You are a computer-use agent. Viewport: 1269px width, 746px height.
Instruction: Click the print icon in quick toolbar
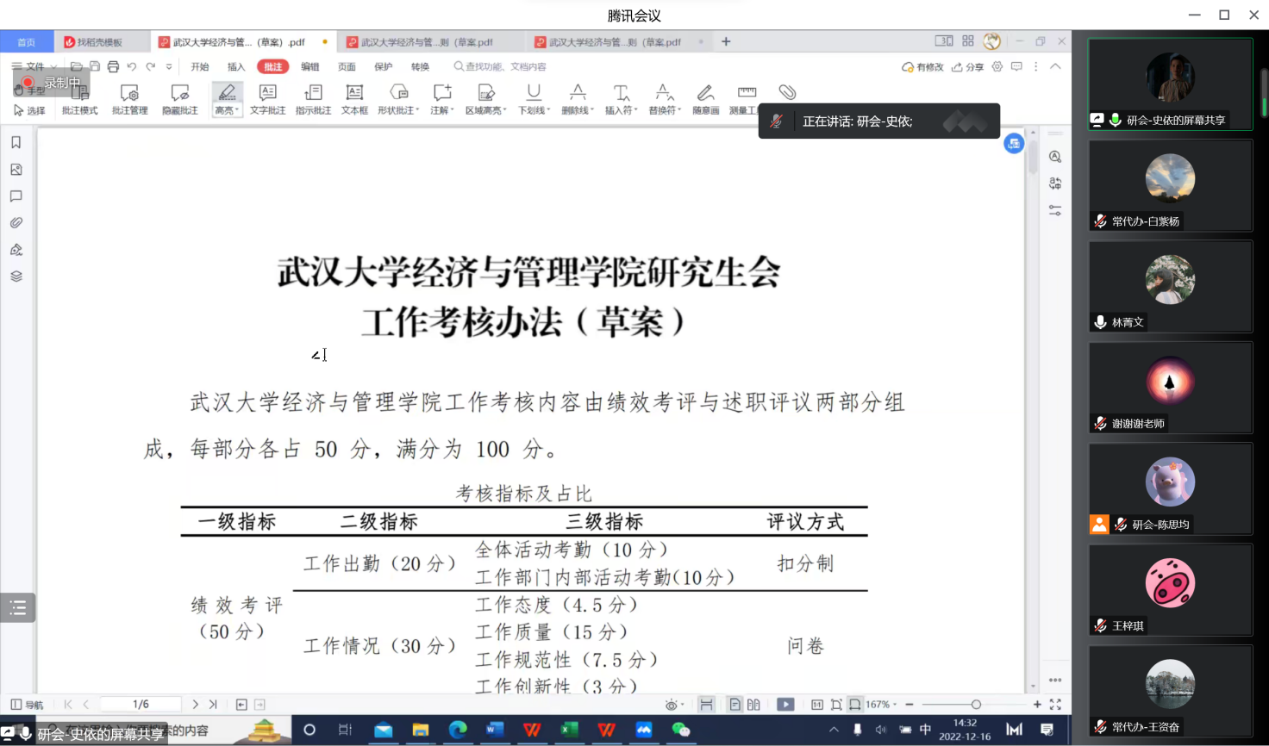[113, 66]
